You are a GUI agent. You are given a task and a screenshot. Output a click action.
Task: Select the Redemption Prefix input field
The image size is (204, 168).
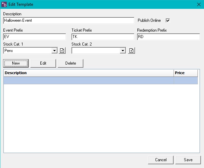(168, 37)
